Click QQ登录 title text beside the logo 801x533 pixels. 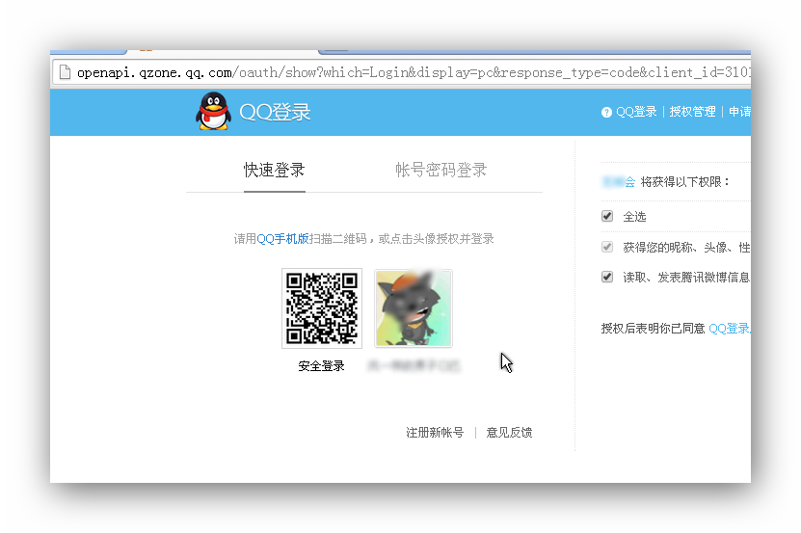pos(275,112)
